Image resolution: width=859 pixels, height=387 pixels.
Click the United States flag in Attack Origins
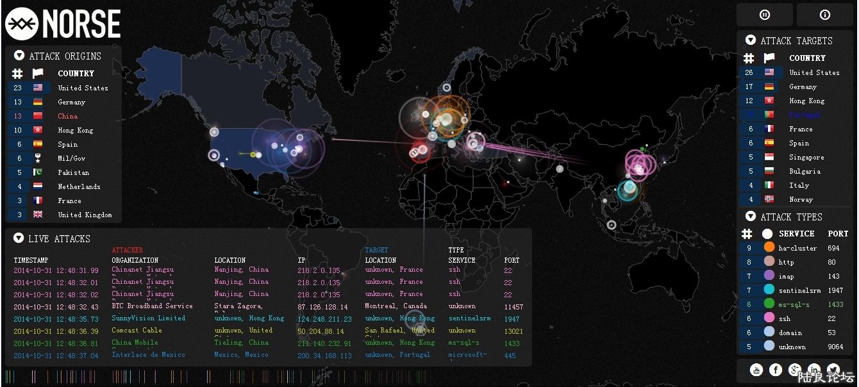(x=38, y=88)
